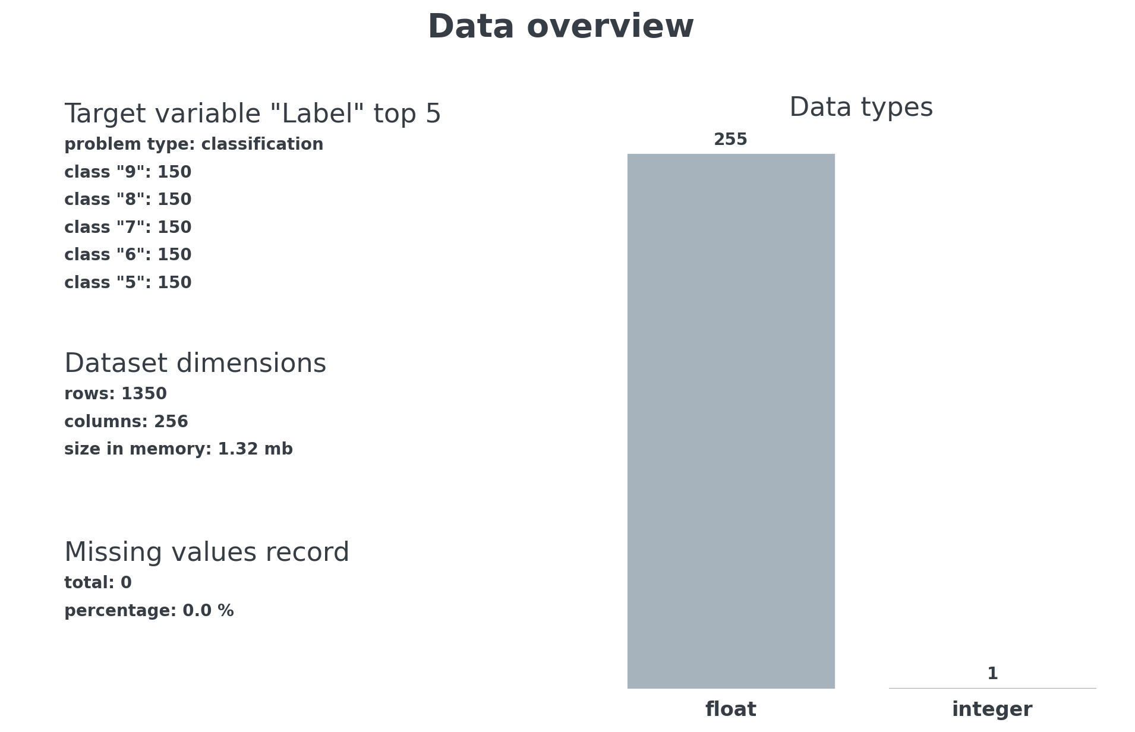Image resolution: width=1135 pixels, height=732 pixels.
Task: Click the "Missing values record" heading
Action: pos(207,553)
